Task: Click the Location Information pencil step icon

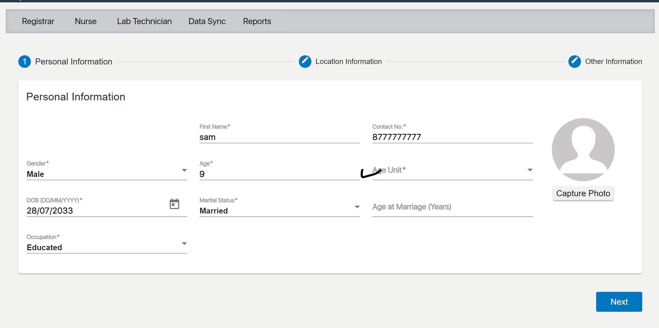Action: [305, 62]
